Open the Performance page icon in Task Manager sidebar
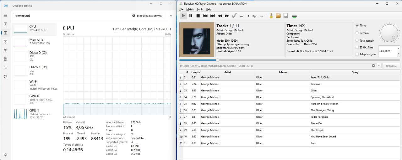This screenshot has width=402, height=160. (5, 33)
